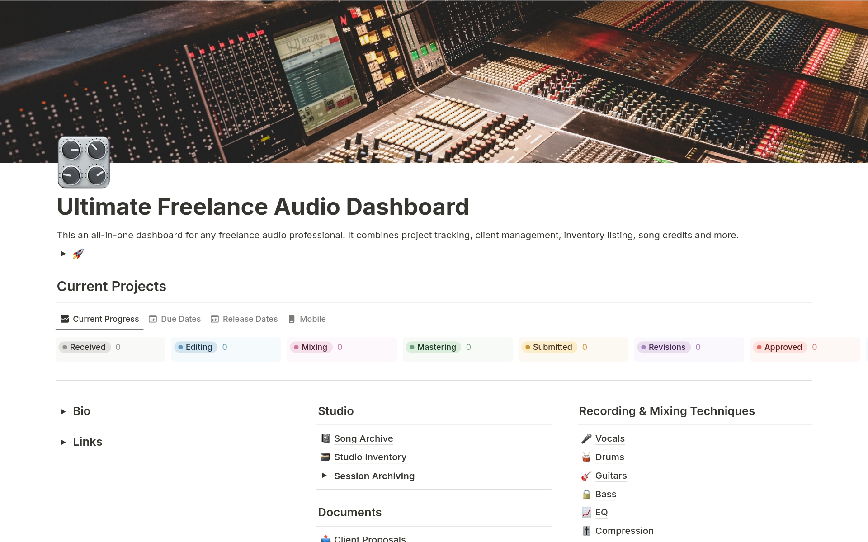Click the microphone icon next to Vocals

pos(586,438)
